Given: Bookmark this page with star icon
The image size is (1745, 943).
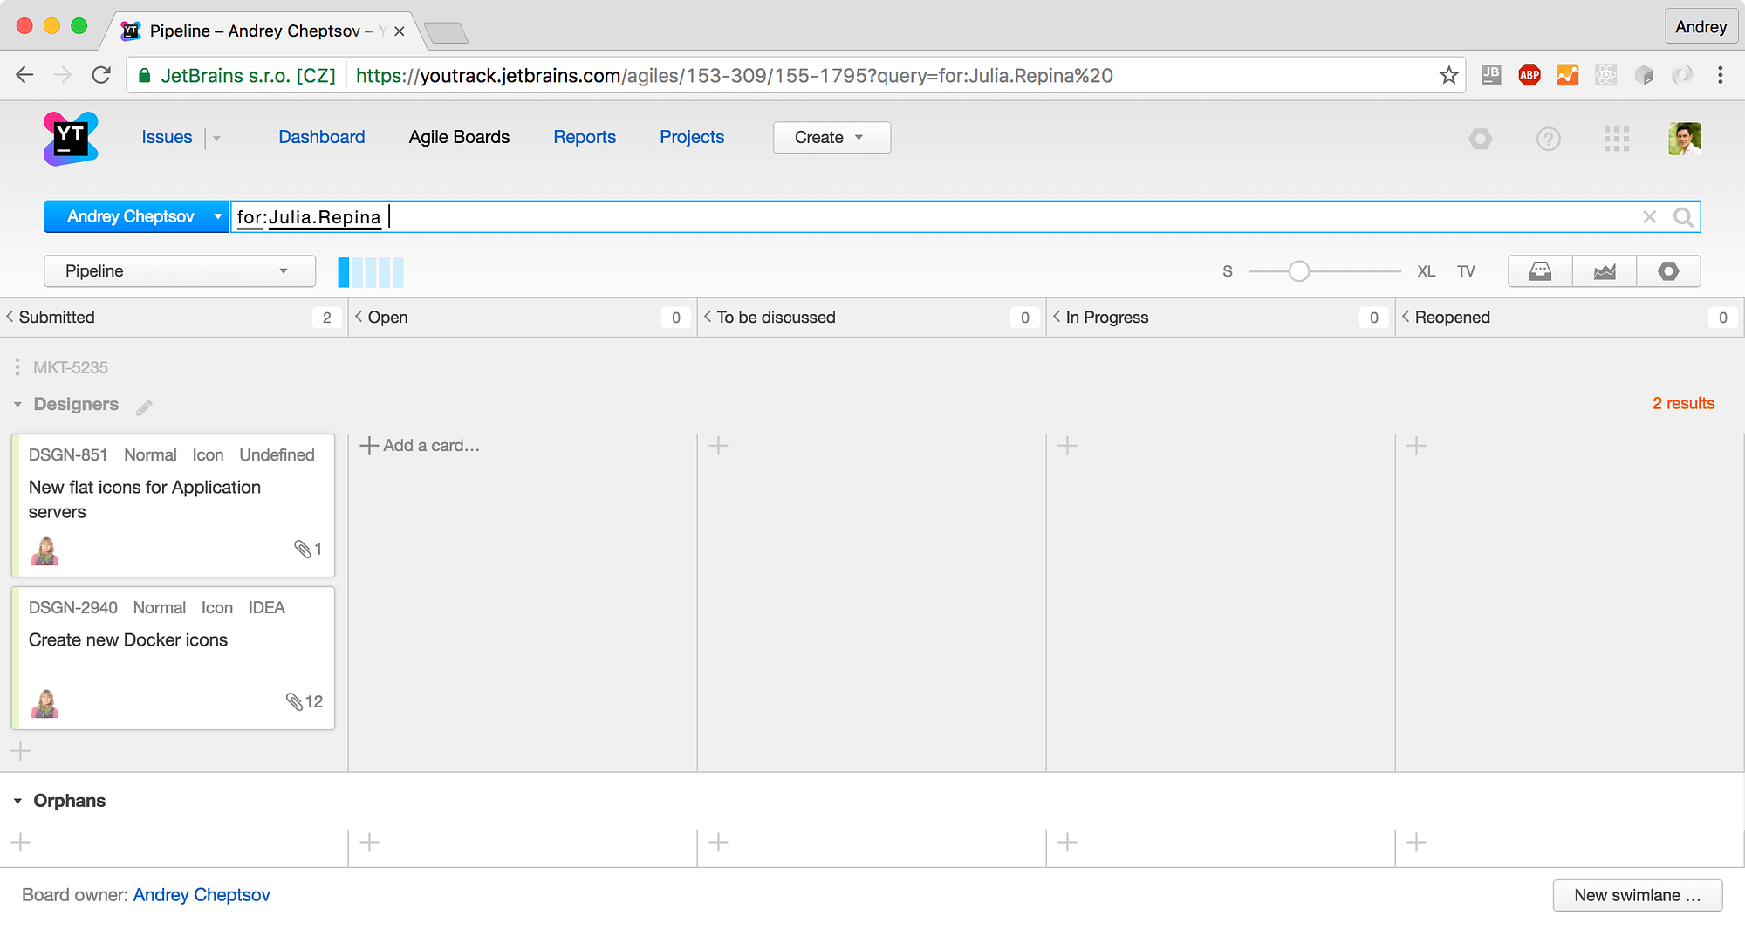Looking at the screenshot, I should [1448, 76].
